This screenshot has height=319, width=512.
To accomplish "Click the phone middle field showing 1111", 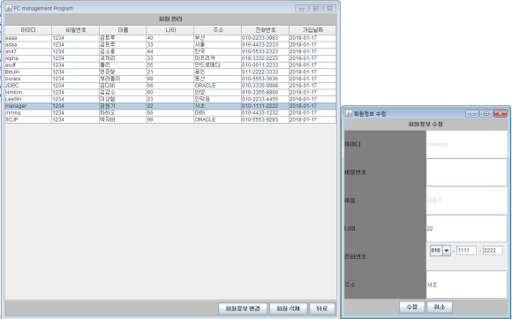I will tap(466, 250).
